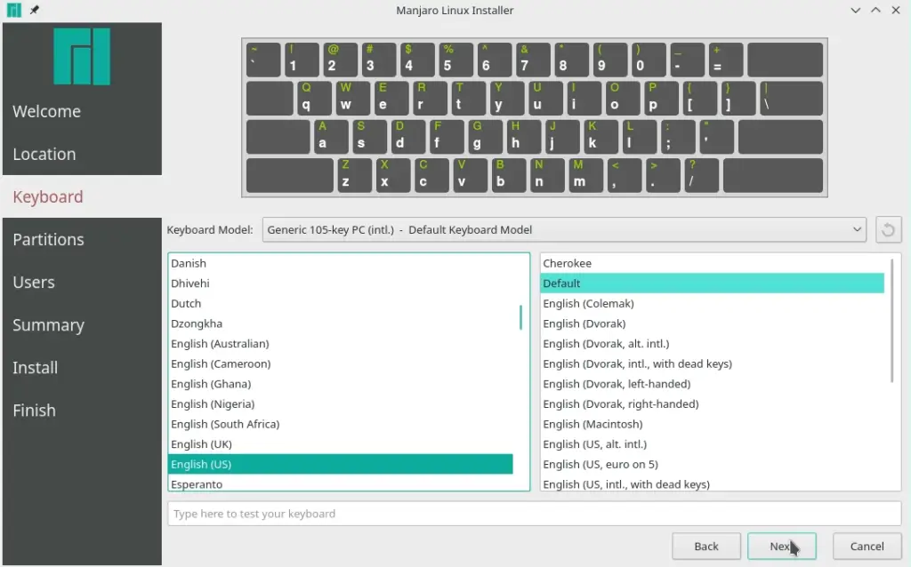
Task: Click the variant list scrollbar
Action: click(x=891, y=320)
